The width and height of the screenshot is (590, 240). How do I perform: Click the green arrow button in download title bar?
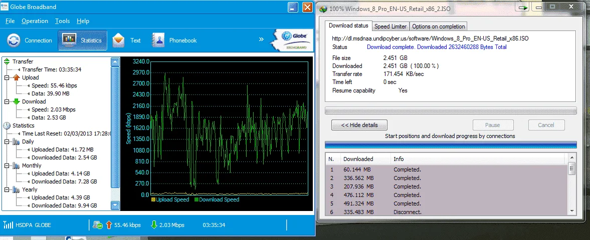point(524,7)
